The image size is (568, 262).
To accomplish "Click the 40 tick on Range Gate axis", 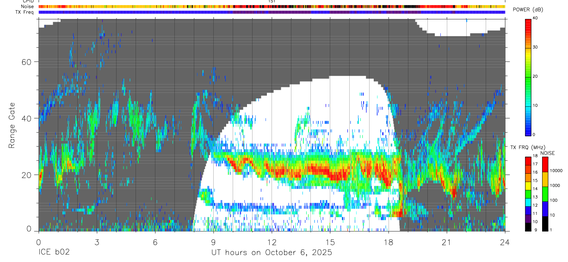I will (27, 118).
